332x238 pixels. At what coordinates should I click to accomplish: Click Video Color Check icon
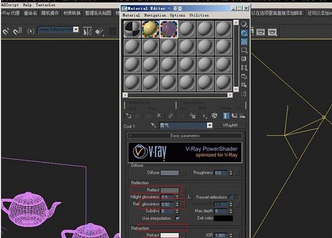[x=244, y=59]
